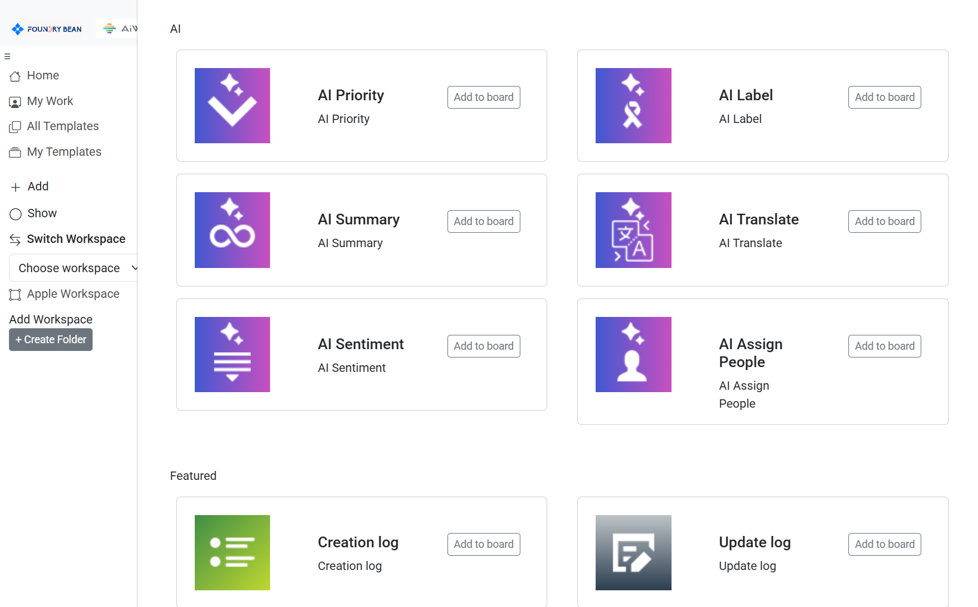
Task: Click the AI Sentiment icon
Action: [232, 355]
